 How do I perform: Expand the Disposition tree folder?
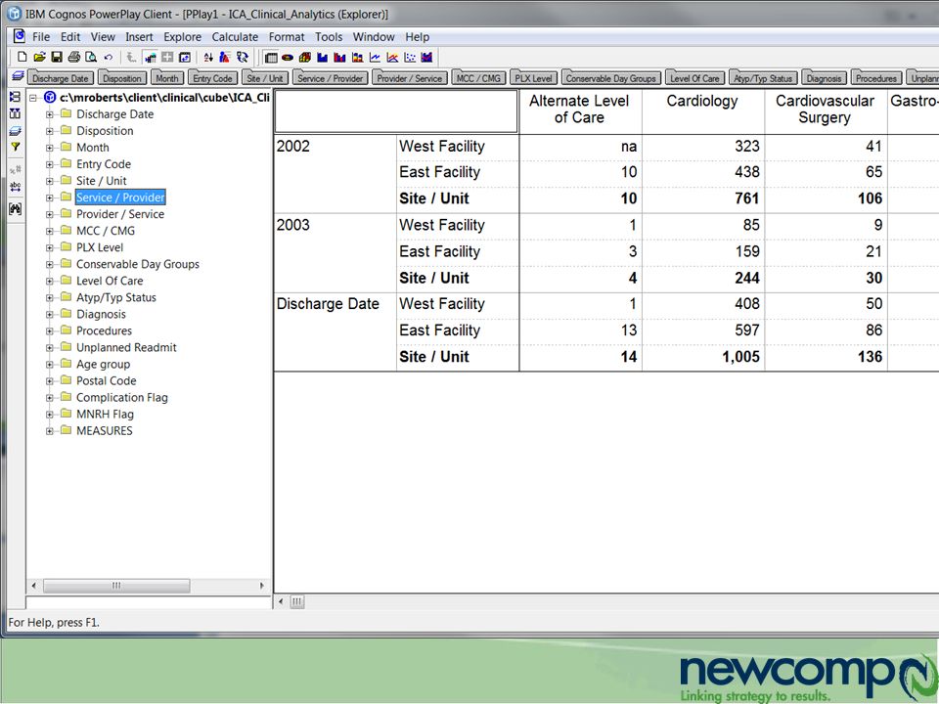(50, 131)
